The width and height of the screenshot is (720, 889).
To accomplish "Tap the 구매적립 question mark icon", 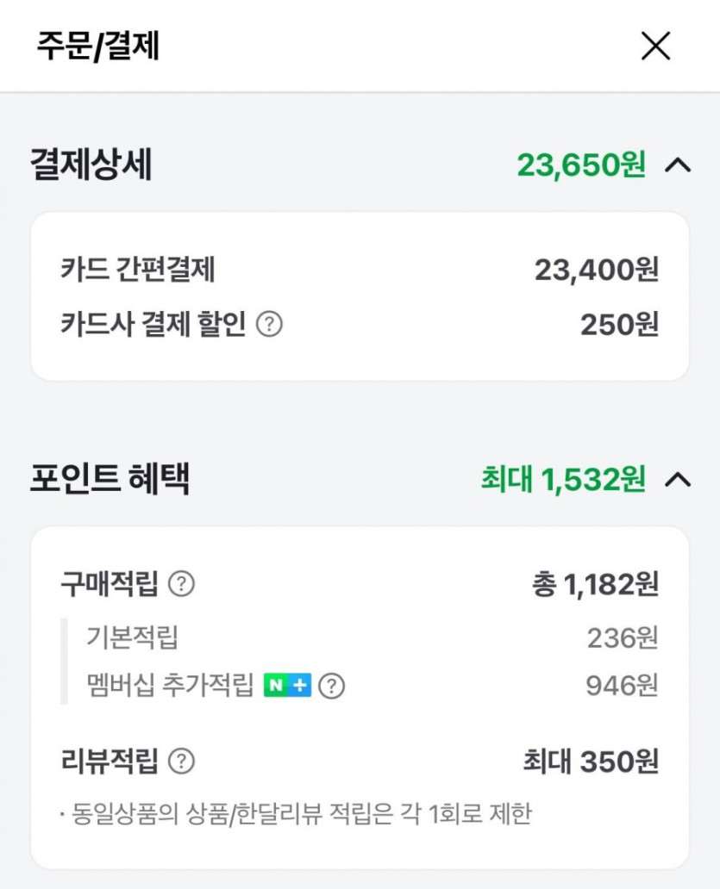I will click(x=181, y=584).
